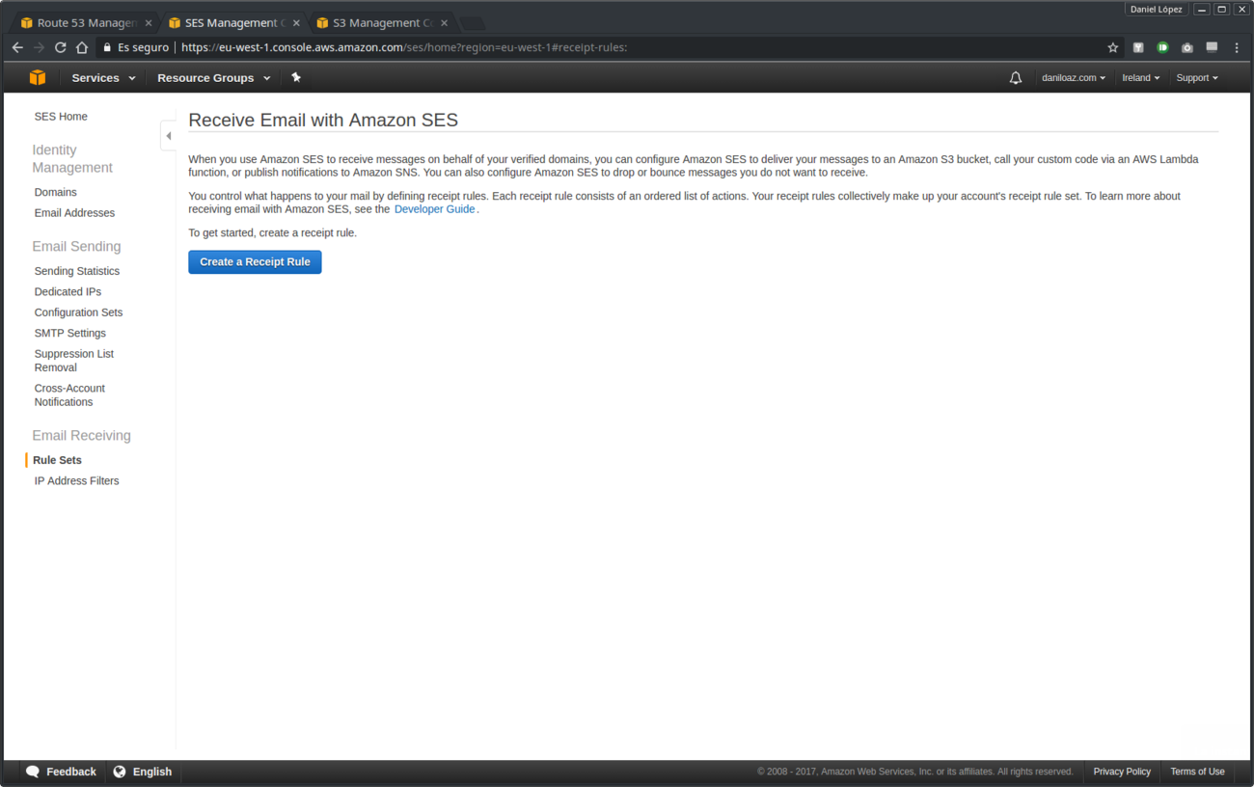The width and height of the screenshot is (1254, 787).
Task: Bookmark this page with the star icon
Action: [x=1113, y=46]
